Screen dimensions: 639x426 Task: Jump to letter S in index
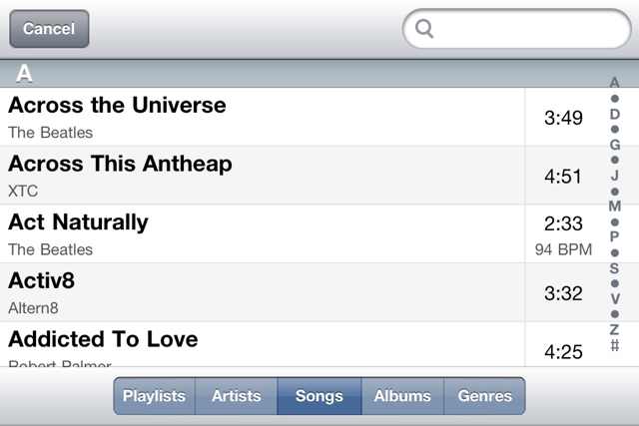coord(615,267)
